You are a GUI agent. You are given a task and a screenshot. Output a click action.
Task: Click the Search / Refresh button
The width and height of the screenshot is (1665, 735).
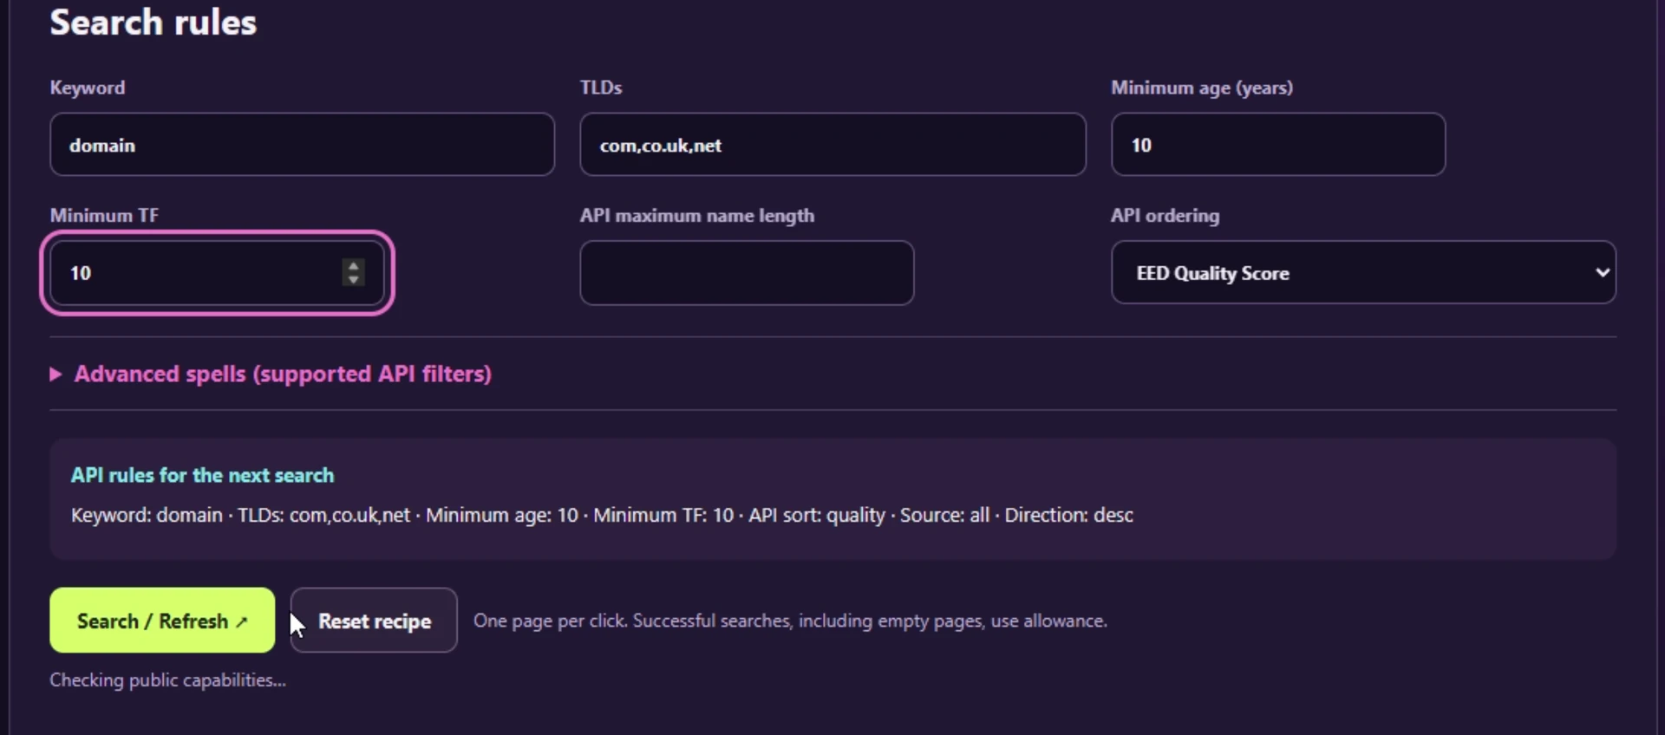[162, 621]
